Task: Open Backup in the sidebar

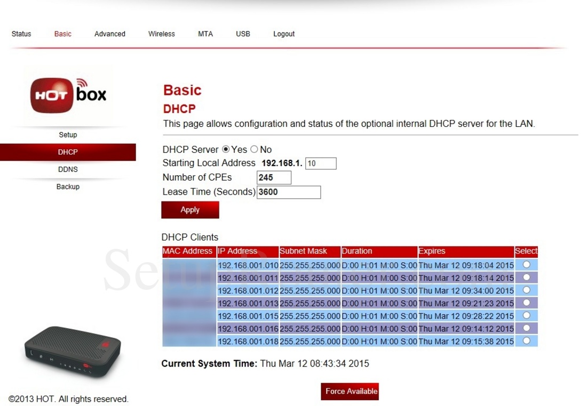Action: [x=68, y=186]
